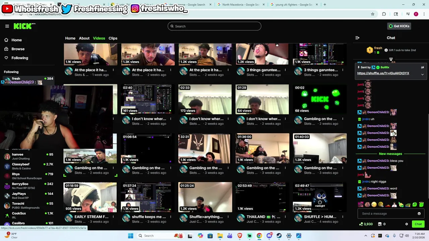The height and width of the screenshot is (241, 429).
Task: Send message with green Chat button
Action: 418,224
